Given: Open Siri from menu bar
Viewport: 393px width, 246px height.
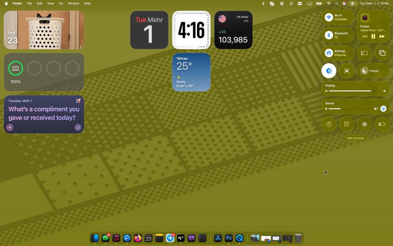Looking at the screenshot, I should point(344,3).
